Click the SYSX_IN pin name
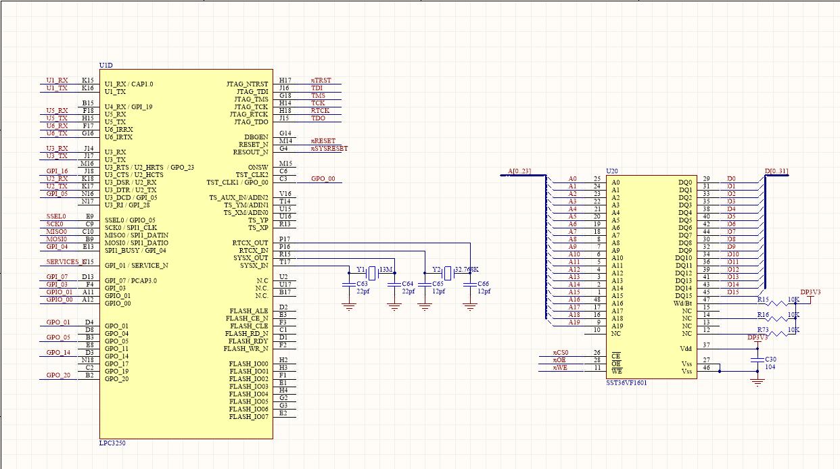Screen dimensions: 840x469 click(253, 265)
